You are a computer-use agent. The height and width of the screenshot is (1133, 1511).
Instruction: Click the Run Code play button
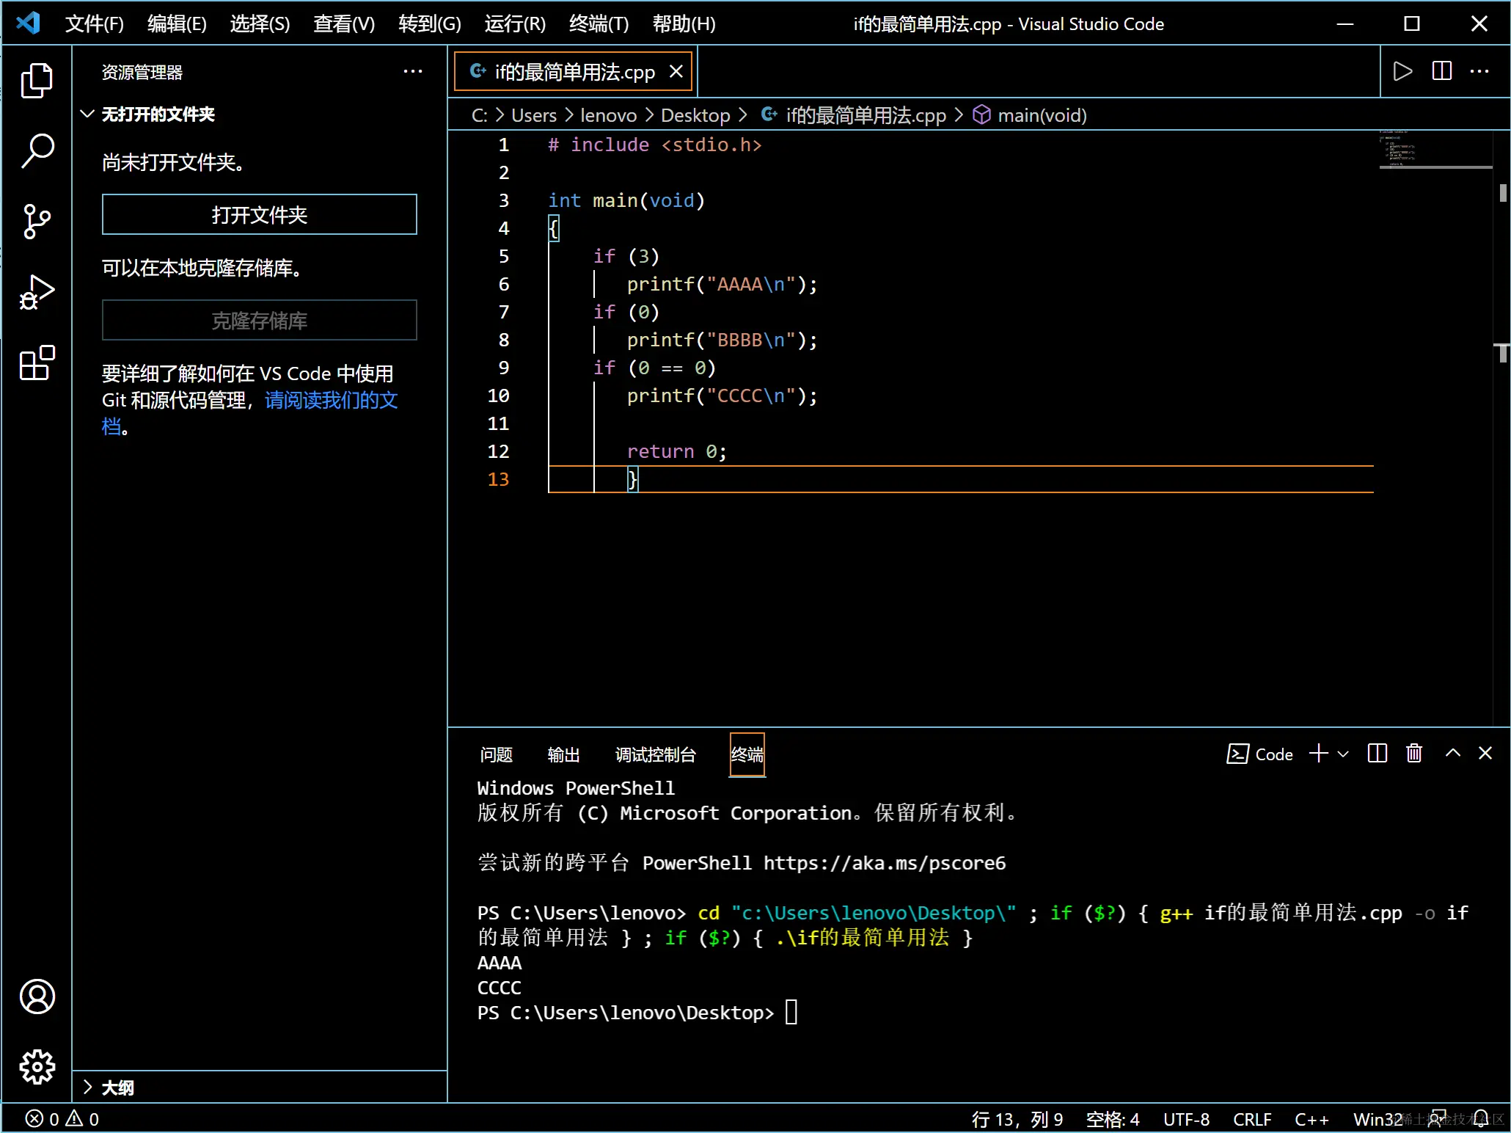click(1402, 71)
